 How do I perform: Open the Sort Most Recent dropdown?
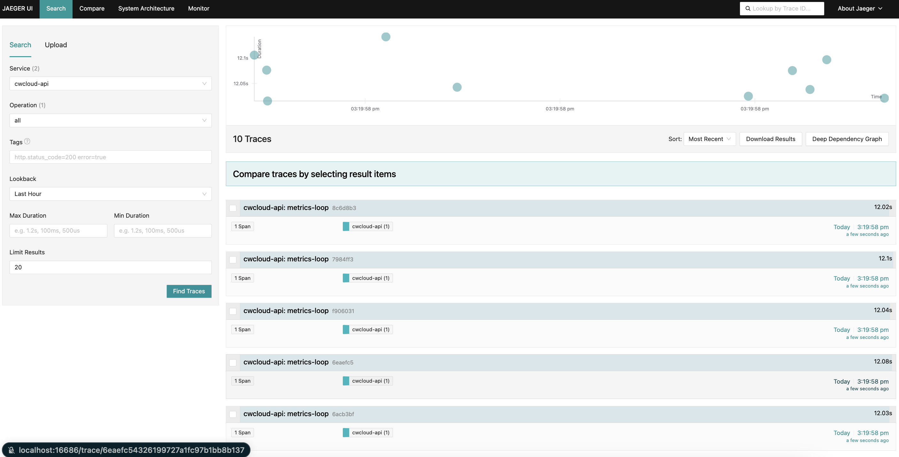709,139
